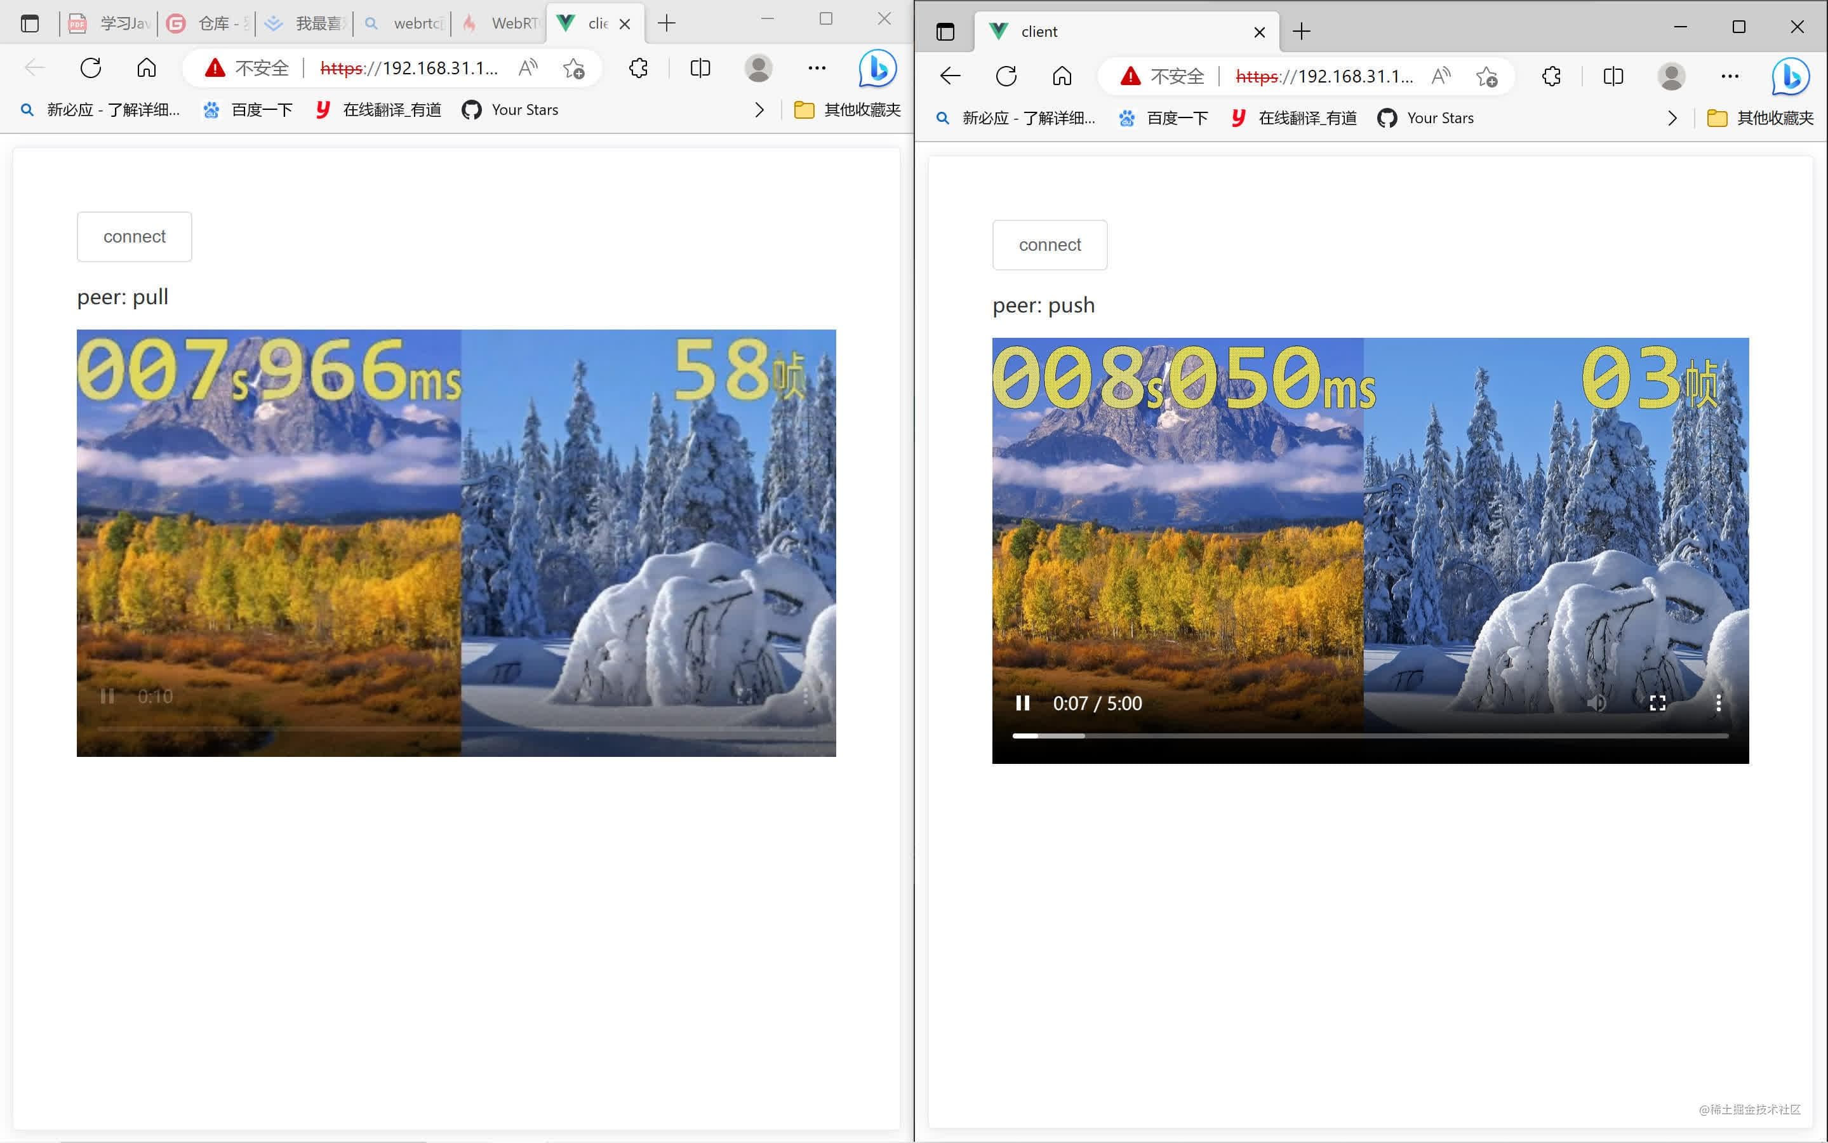Open tab actions menu in left window

coord(30,23)
